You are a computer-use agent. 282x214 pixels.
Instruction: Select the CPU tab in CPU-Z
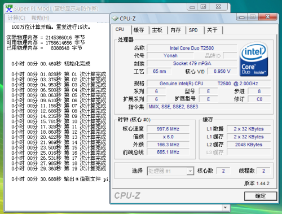point(120,29)
